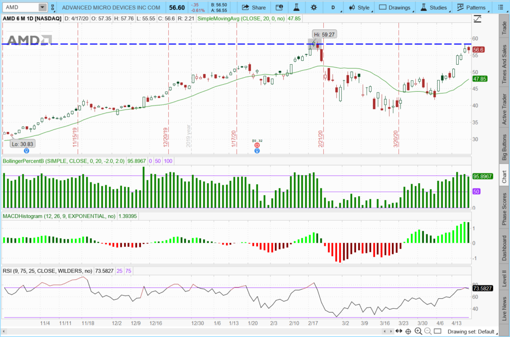
Task: Open the Big Buttons side tab
Action: [504, 147]
